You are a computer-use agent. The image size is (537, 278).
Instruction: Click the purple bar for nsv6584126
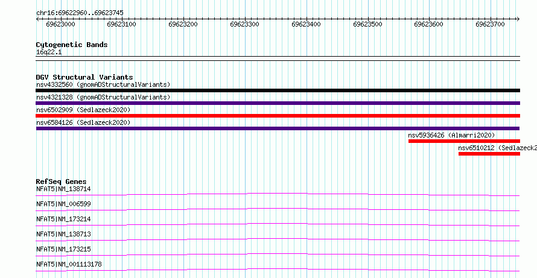pyautogui.click(x=278, y=128)
